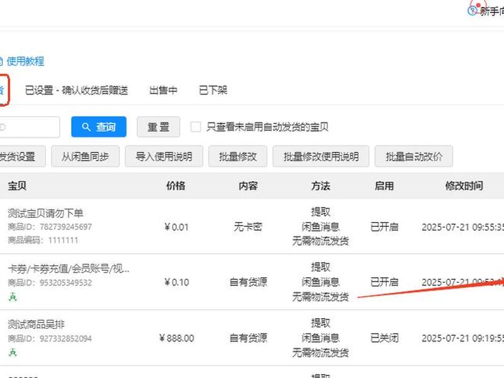Click 无需物流发货 in the ¥0.01 row

point(321,241)
